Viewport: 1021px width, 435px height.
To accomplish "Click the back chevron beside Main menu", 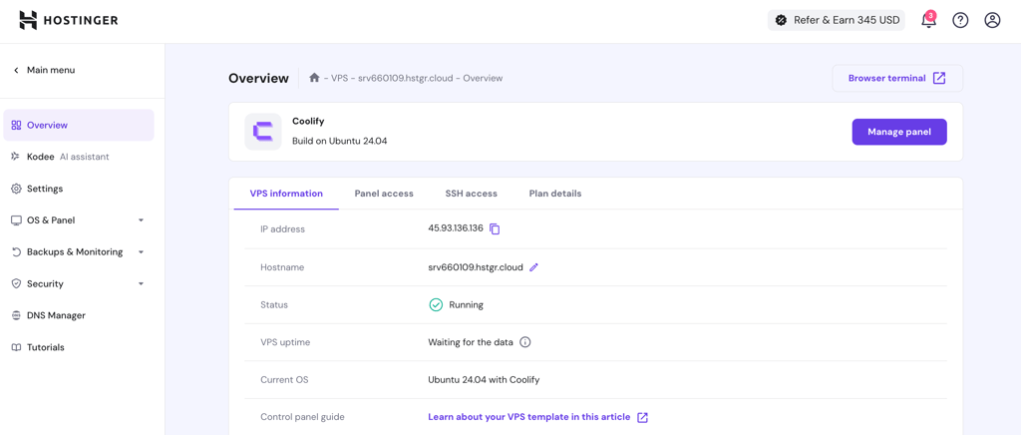I will pyautogui.click(x=16, y=70).
